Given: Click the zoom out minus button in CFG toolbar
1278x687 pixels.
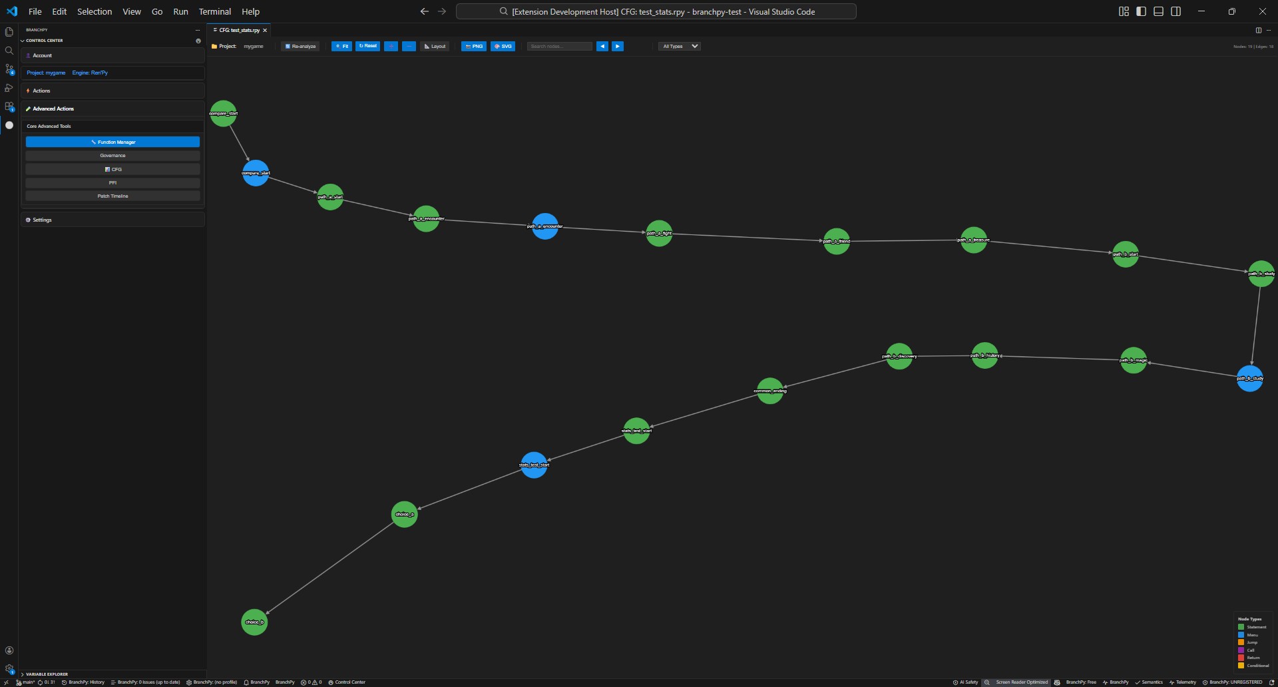Looking at the screenshot, I should coord(409,47).
